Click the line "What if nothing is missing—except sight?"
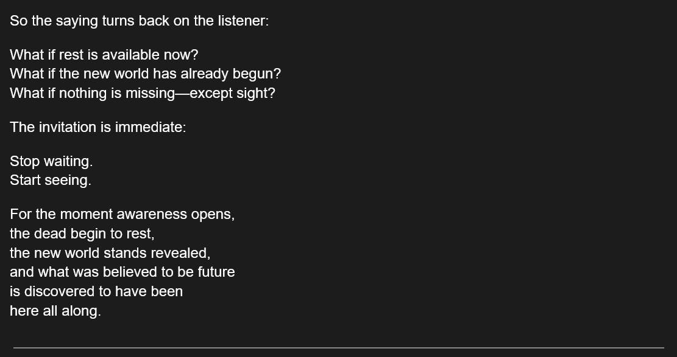Image resolution: width=677 pixels, height=357 pixels. click(142, 94)
